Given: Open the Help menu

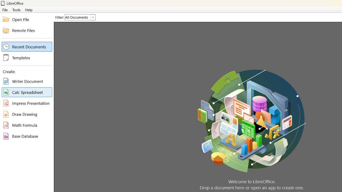Looking at the screenshot, I should tap(29, 10).
